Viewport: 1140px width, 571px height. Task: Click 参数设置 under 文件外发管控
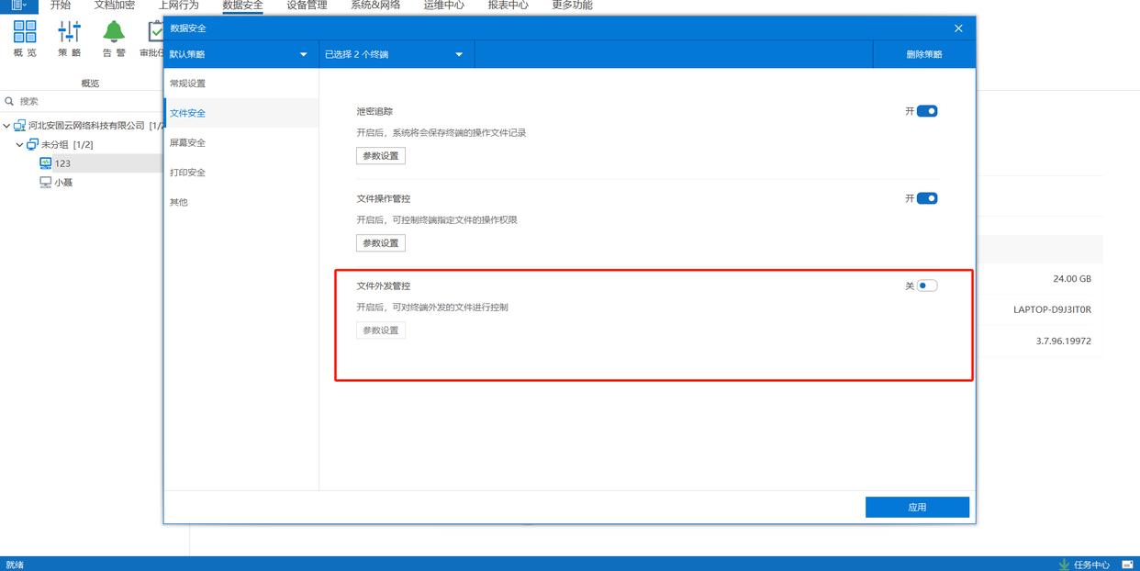pos(381,330)
